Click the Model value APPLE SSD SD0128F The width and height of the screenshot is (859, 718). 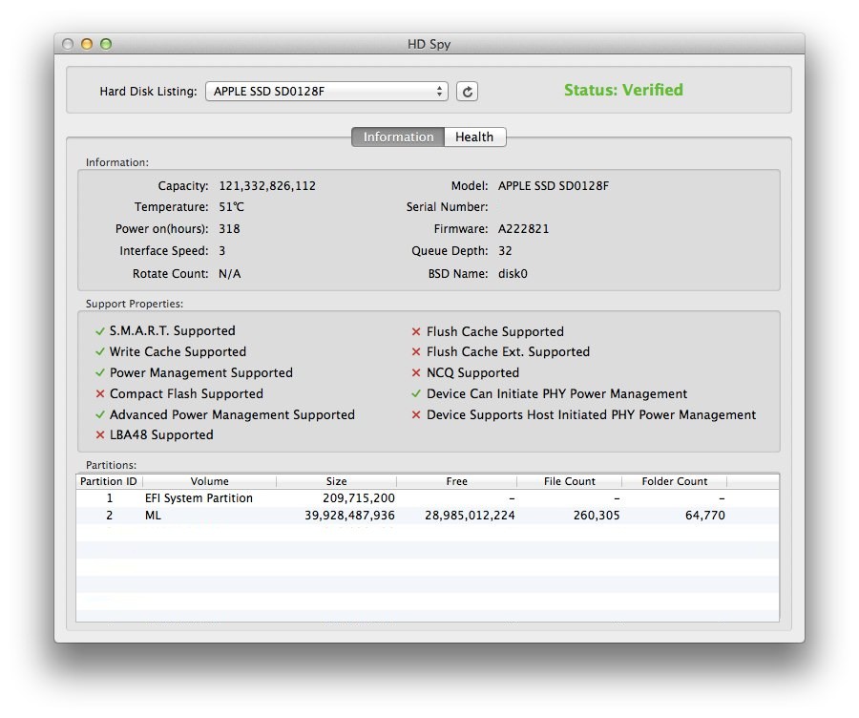click(554, 186)
